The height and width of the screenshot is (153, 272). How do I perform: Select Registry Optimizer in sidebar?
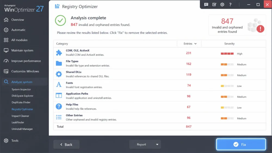pyautogui.click(x=22, y=109)
